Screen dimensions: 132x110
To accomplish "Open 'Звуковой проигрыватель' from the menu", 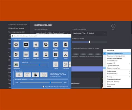I will 117,58.
